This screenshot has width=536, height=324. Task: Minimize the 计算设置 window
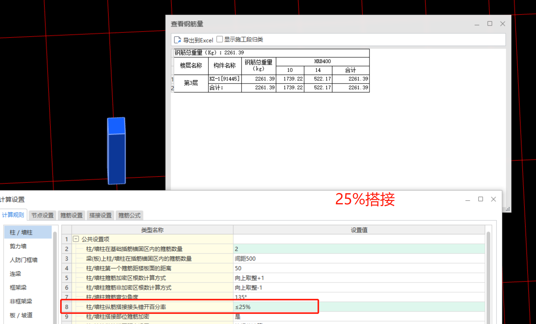[x=468, y=199]
